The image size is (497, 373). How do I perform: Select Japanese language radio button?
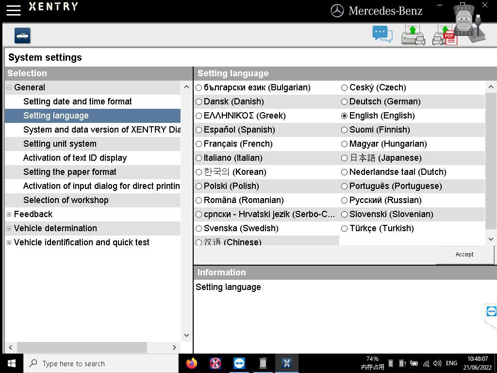(344, 158)
